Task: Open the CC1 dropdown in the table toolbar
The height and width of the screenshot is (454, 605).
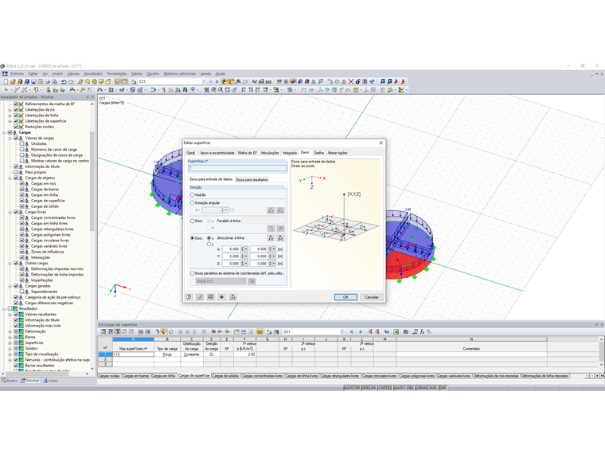Action: [342, 331]
